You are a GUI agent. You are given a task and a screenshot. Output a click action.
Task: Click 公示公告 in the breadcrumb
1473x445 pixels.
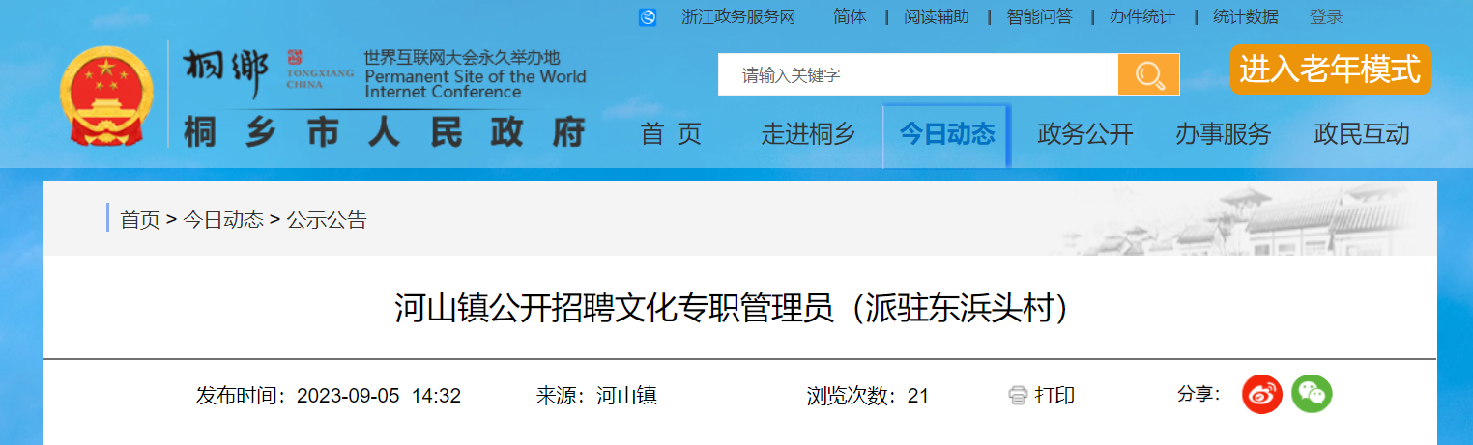(x=327, y=219)
